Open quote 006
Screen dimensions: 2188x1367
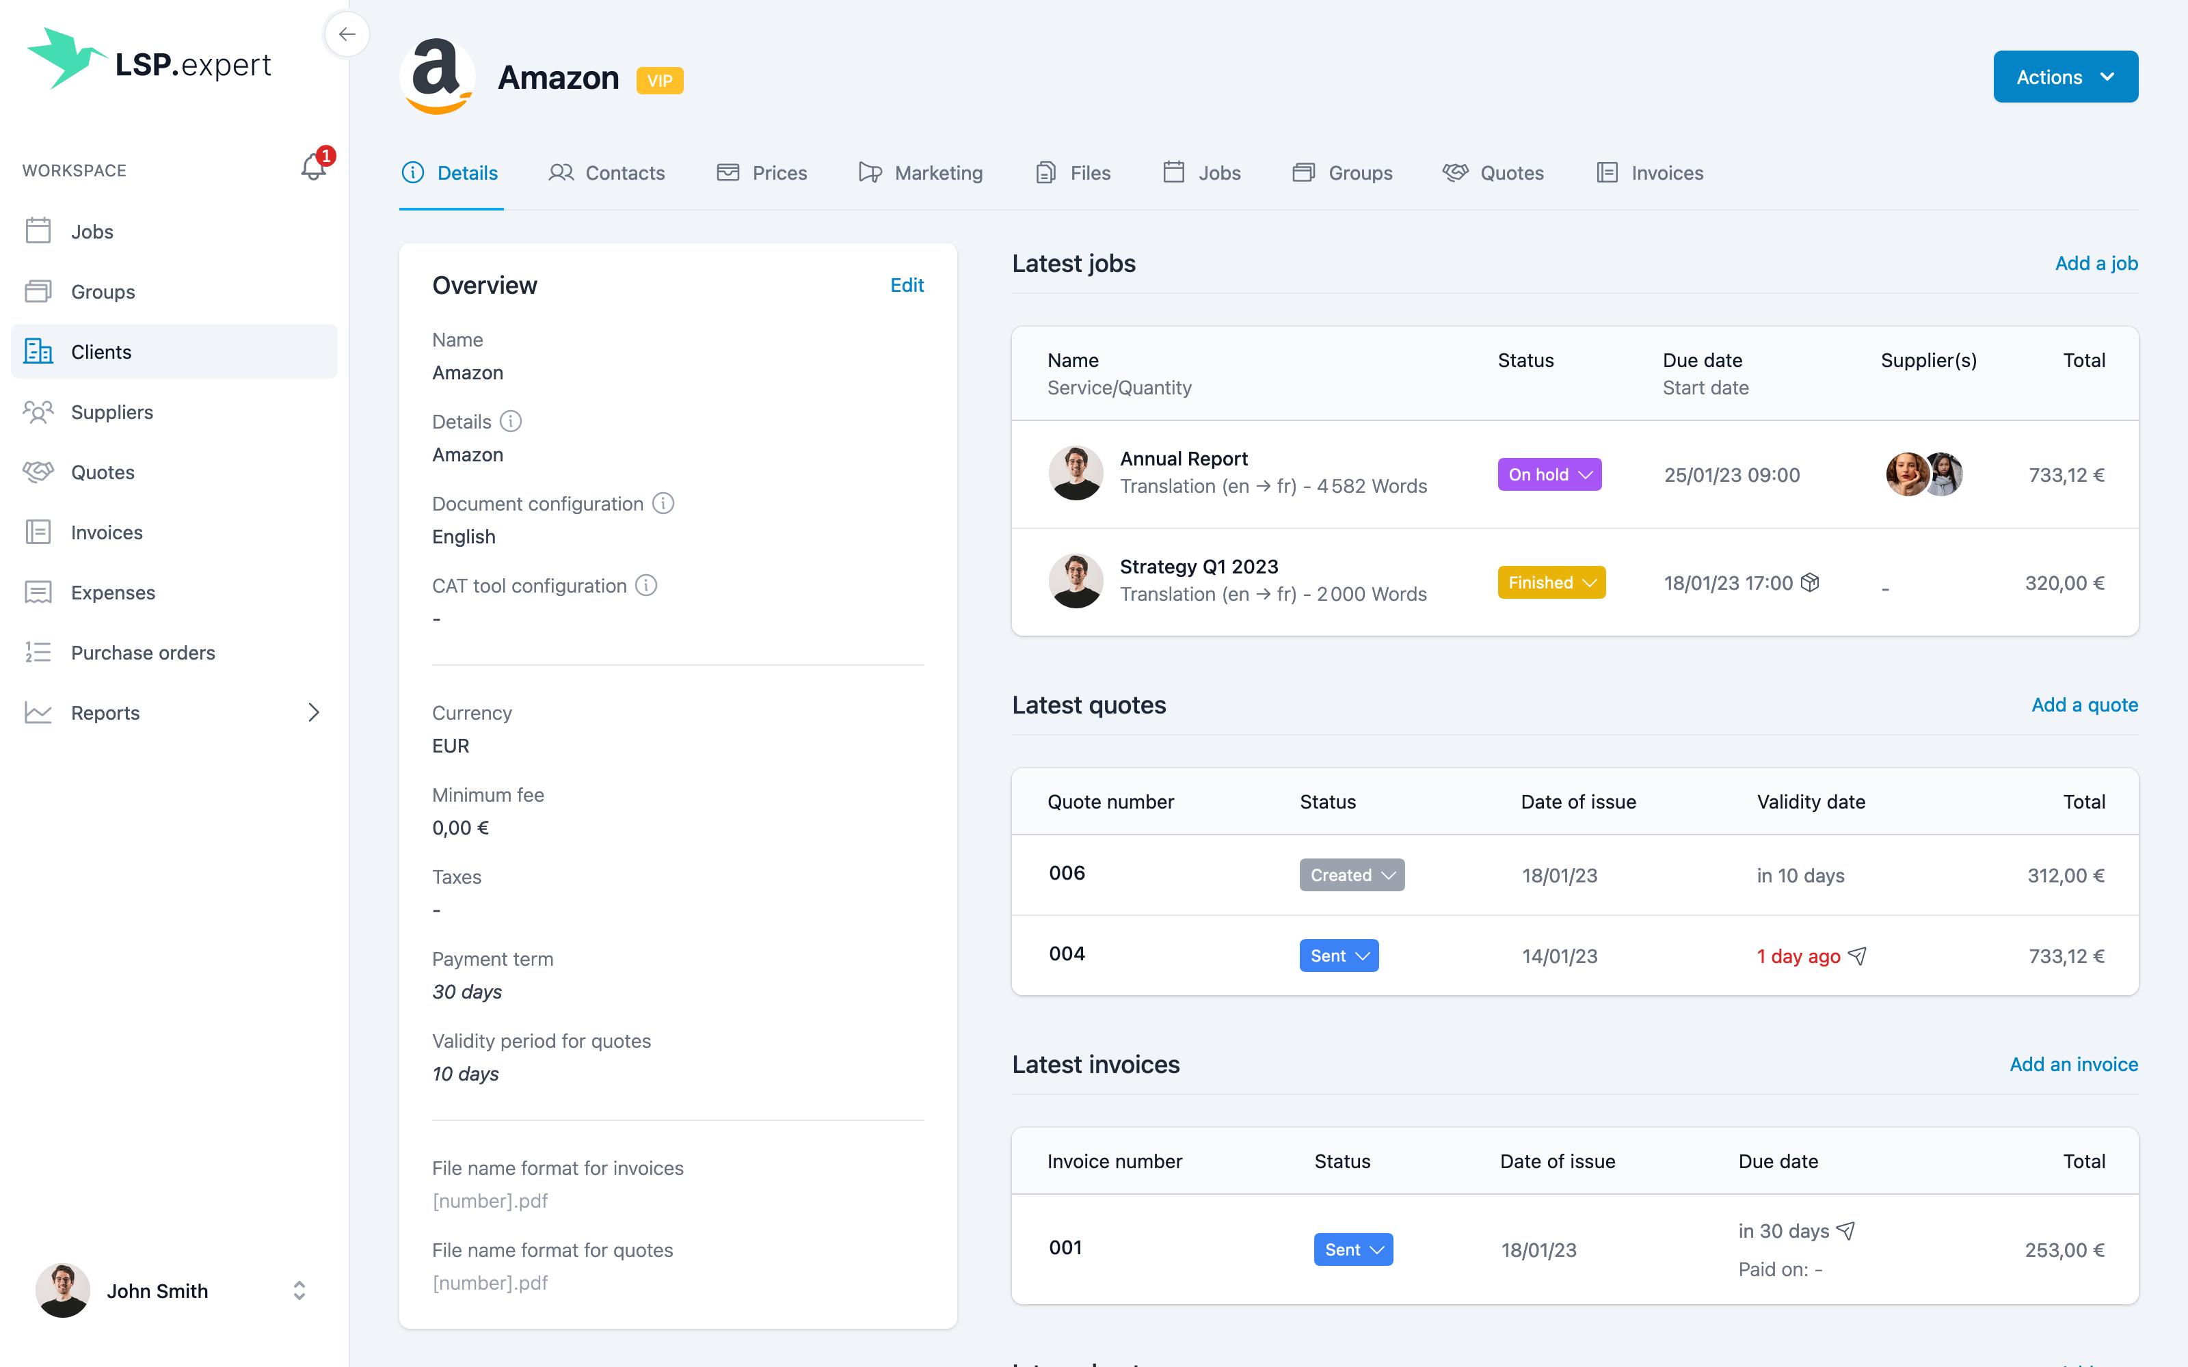click(x=1067, y=872)
